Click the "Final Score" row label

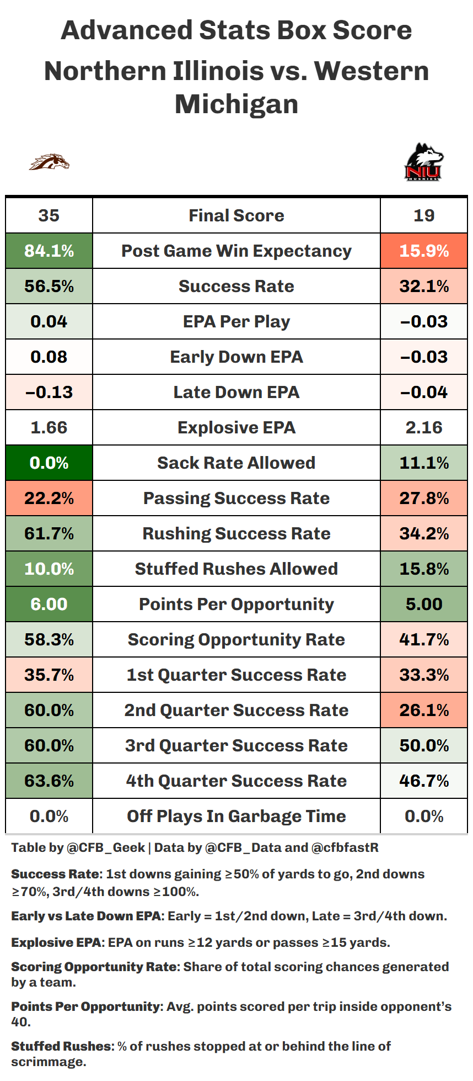[237, 215]
